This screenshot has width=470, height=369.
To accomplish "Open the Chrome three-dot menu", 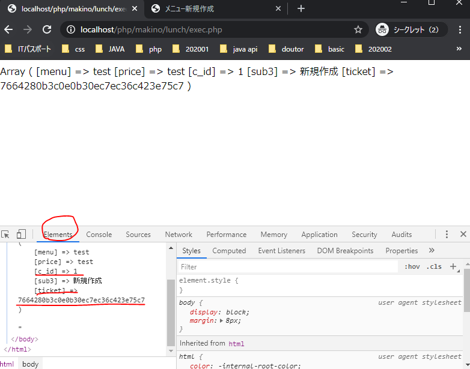I will 460,29.
